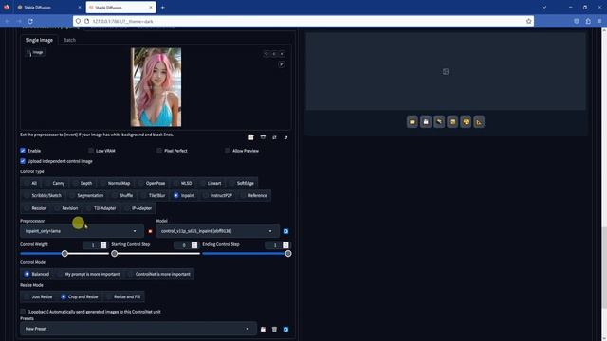Screen dimensions: 607x341
Task: Click the save image icon under gallery
Action: pos(426,122)
